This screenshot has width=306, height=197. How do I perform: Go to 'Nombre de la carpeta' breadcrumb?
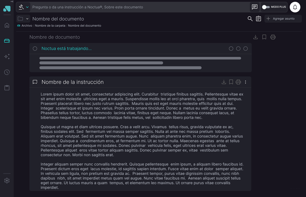[x=50, y=26]
